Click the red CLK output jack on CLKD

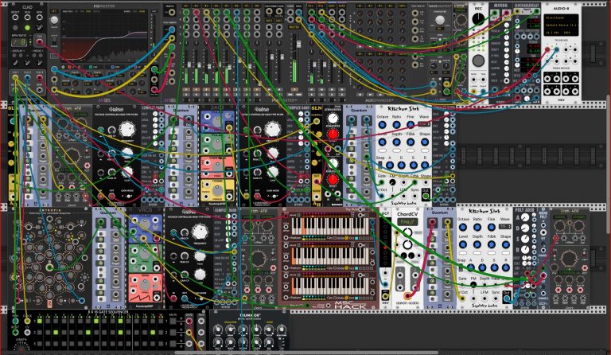click(x=40, y=41)
